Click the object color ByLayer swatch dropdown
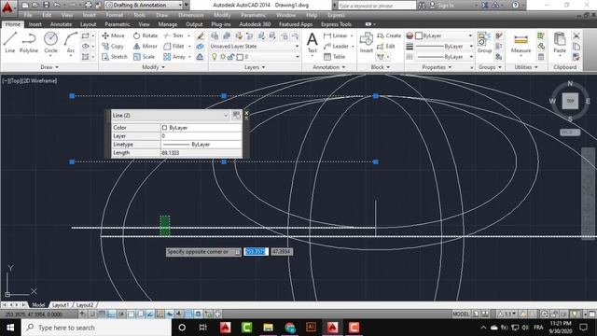 pos(444,35)
